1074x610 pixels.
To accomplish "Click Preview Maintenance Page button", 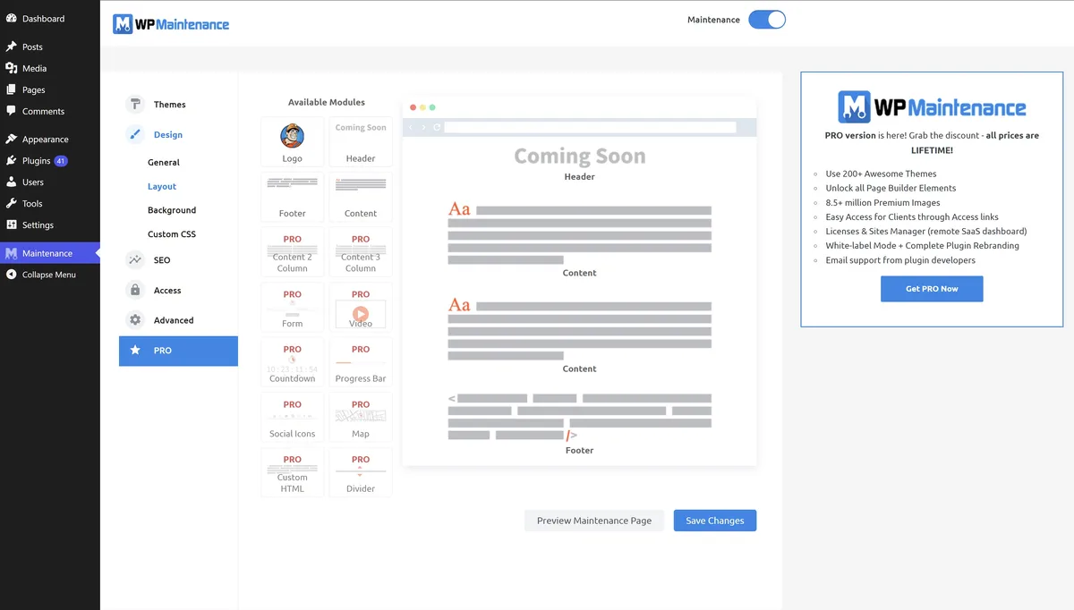I will coord(594,521).
